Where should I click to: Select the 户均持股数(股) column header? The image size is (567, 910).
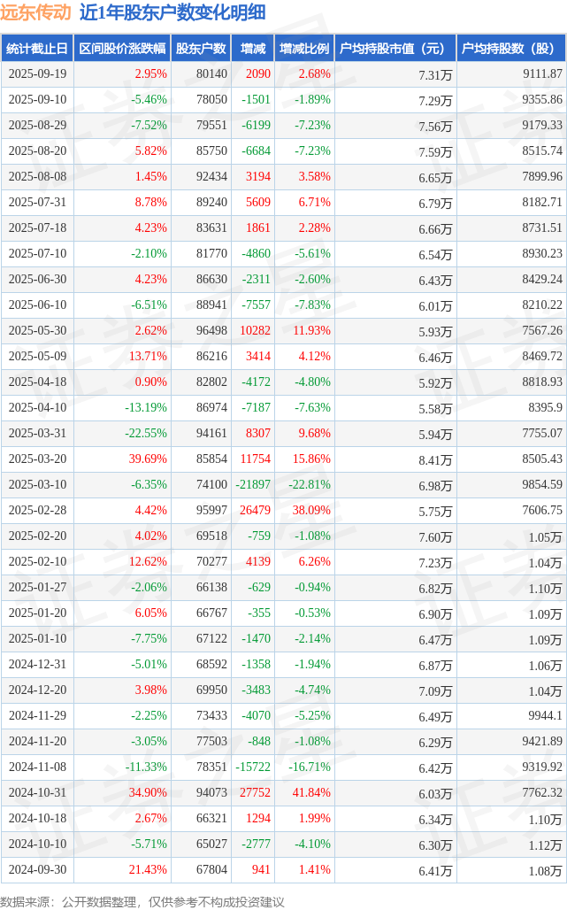tap(513, 49)
